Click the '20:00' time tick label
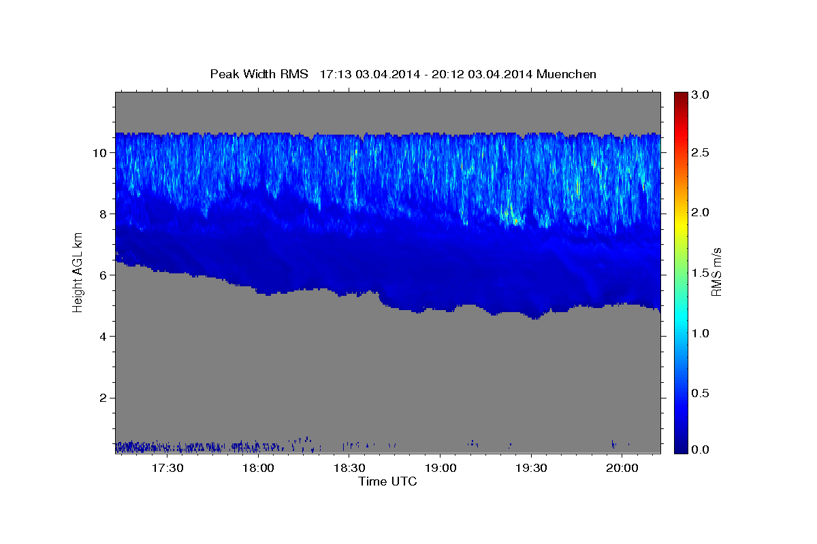Image resolution: width=817 pixels, height=544 pixels. tap(622, 468)
